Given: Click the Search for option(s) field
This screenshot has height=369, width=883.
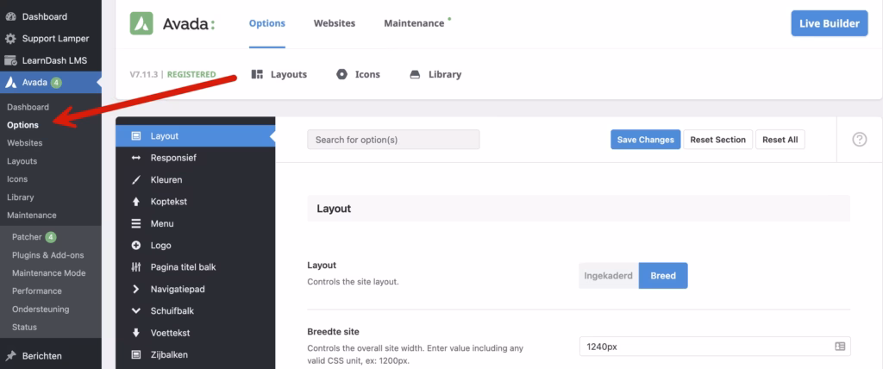Looking at the screenshot, I should [393, 140].
